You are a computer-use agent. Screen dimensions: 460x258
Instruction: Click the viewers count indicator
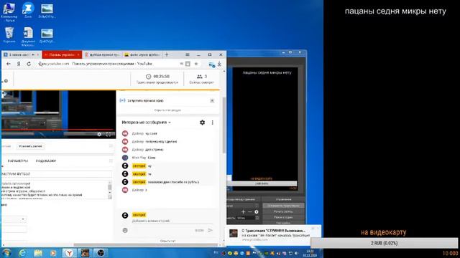click(201, 79)
